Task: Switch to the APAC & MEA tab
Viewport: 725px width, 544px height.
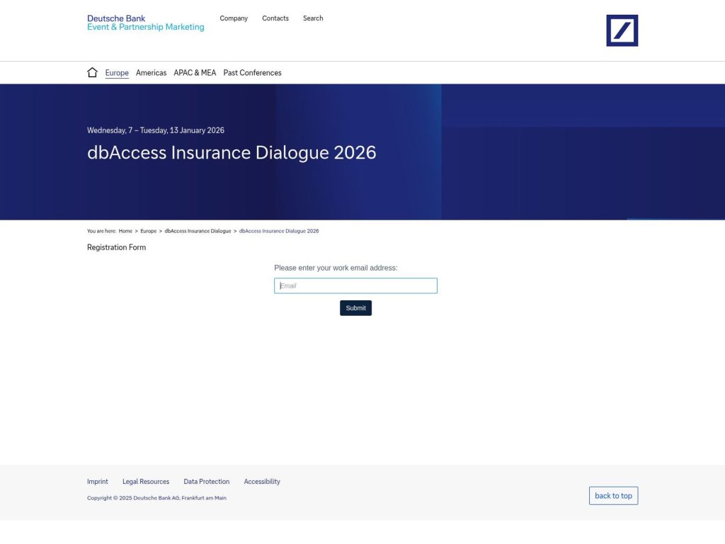Action: (x=195, y=72)
